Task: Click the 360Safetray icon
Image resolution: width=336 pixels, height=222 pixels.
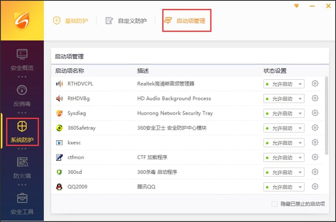Action: click(59, 128)
